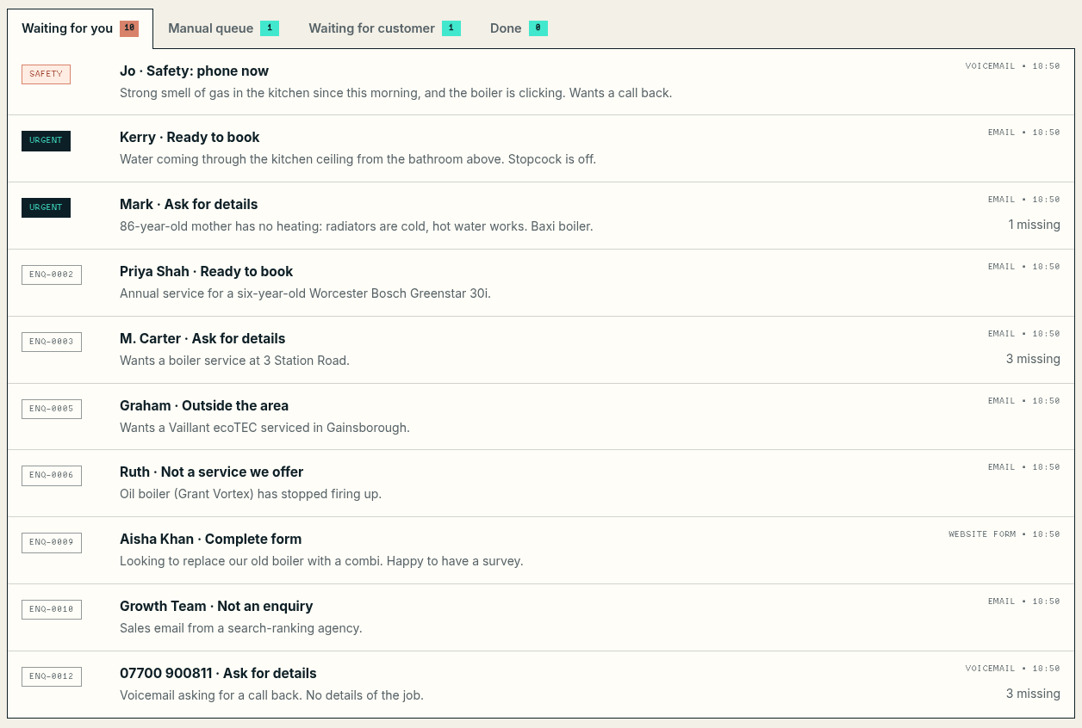Select the ENQ-0003 reference tag
Viewport: 1082px width, 728px height.
52,342
